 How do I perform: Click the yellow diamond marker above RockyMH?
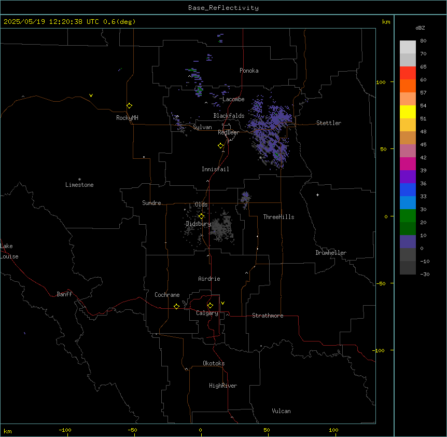click(130, 106)
